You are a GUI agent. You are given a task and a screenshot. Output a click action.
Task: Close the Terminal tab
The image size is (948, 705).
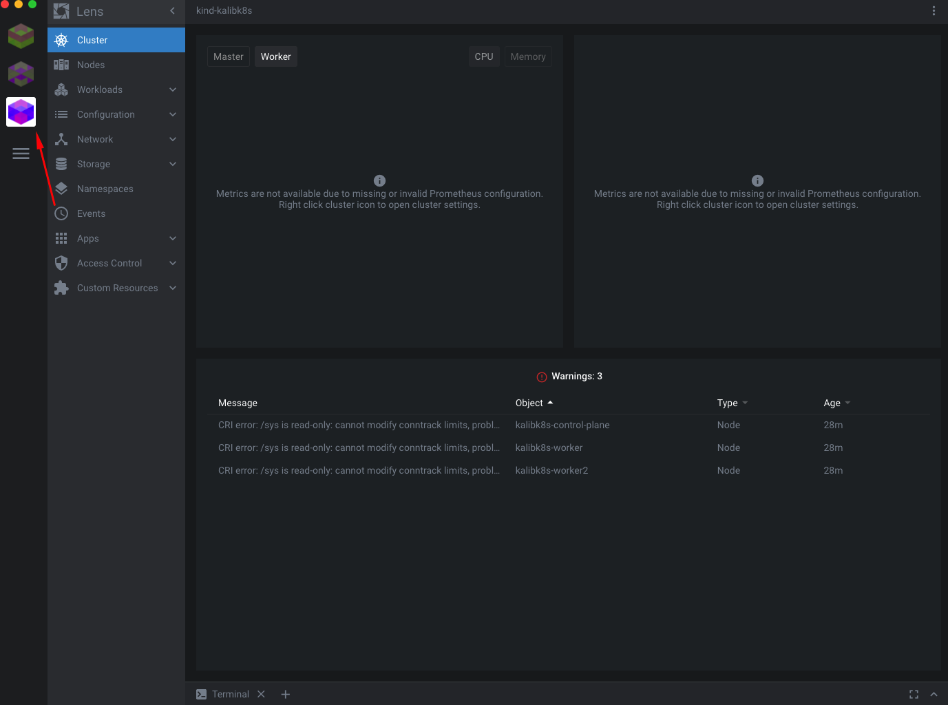[x=261, y=694]
